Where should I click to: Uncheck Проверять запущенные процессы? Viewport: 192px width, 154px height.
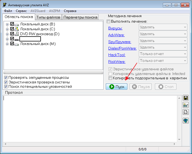[x=6, y=78]
